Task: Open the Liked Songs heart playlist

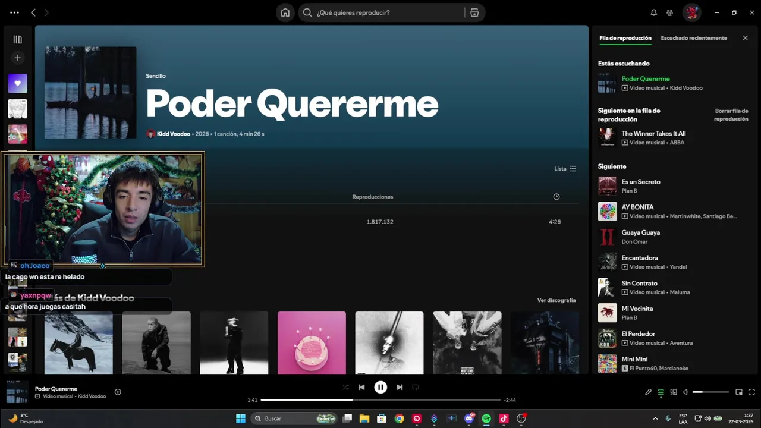Action: click(17, 83)
